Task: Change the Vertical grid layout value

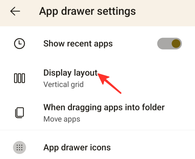Action: coord(64,84)
